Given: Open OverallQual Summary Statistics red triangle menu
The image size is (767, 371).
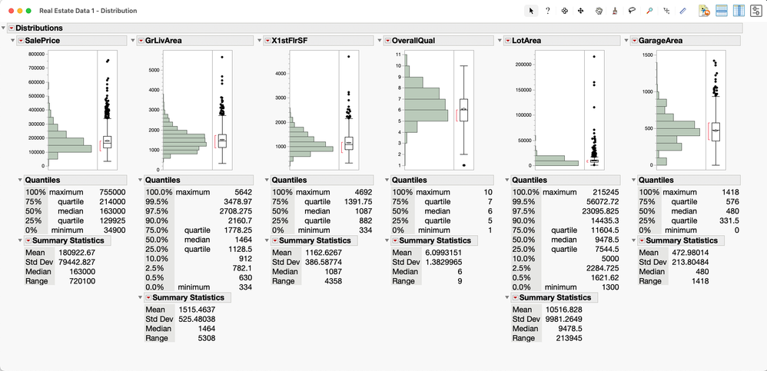Looking at the screenshot, I should 395,240.
